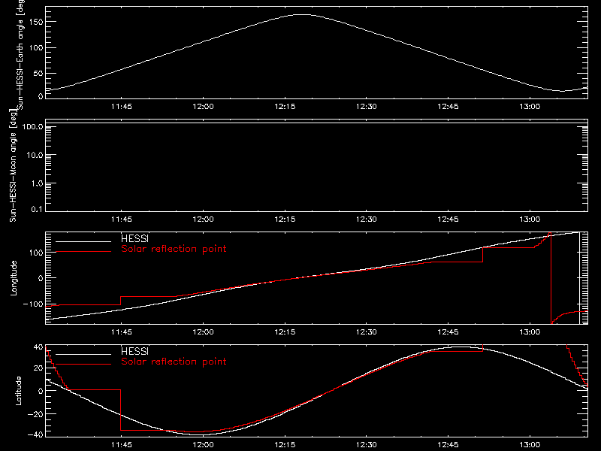The width and height of the screenshot is (601, 451).
Task: Click 13:00 label under Earth angle plot
Action: pyautogui.click(x=530, y=107)
